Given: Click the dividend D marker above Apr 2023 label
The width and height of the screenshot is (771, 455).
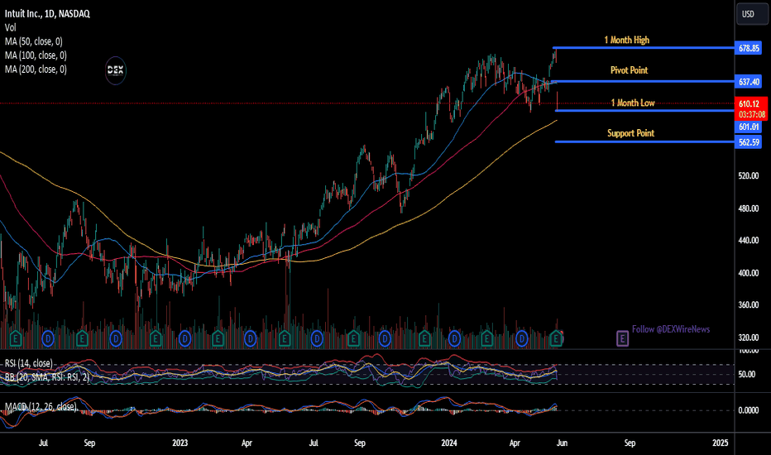Looking at the screenshot, I should [251, 338].
